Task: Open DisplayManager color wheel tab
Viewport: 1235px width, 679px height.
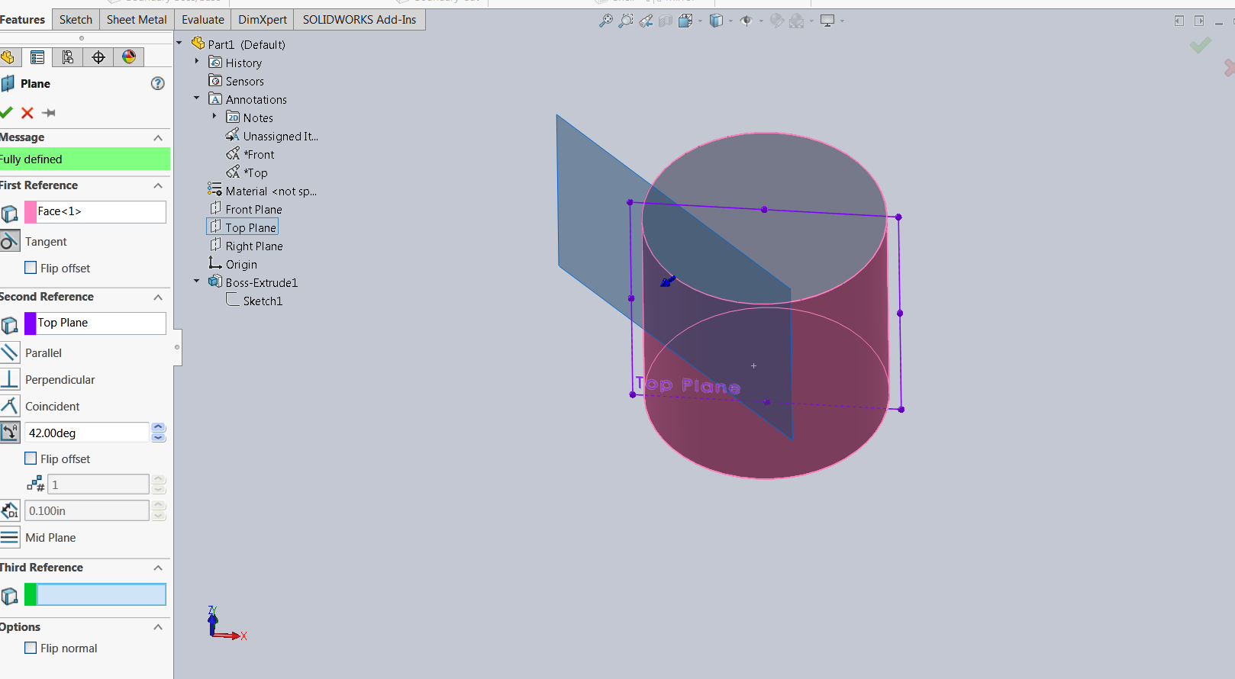Action: coord(129,57)
